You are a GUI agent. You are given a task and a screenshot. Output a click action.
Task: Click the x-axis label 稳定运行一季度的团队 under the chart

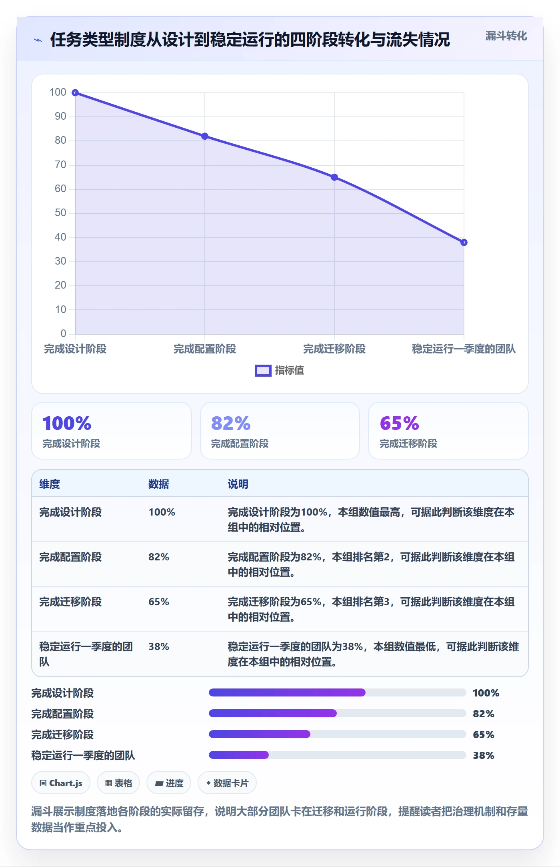pos(464,349)
